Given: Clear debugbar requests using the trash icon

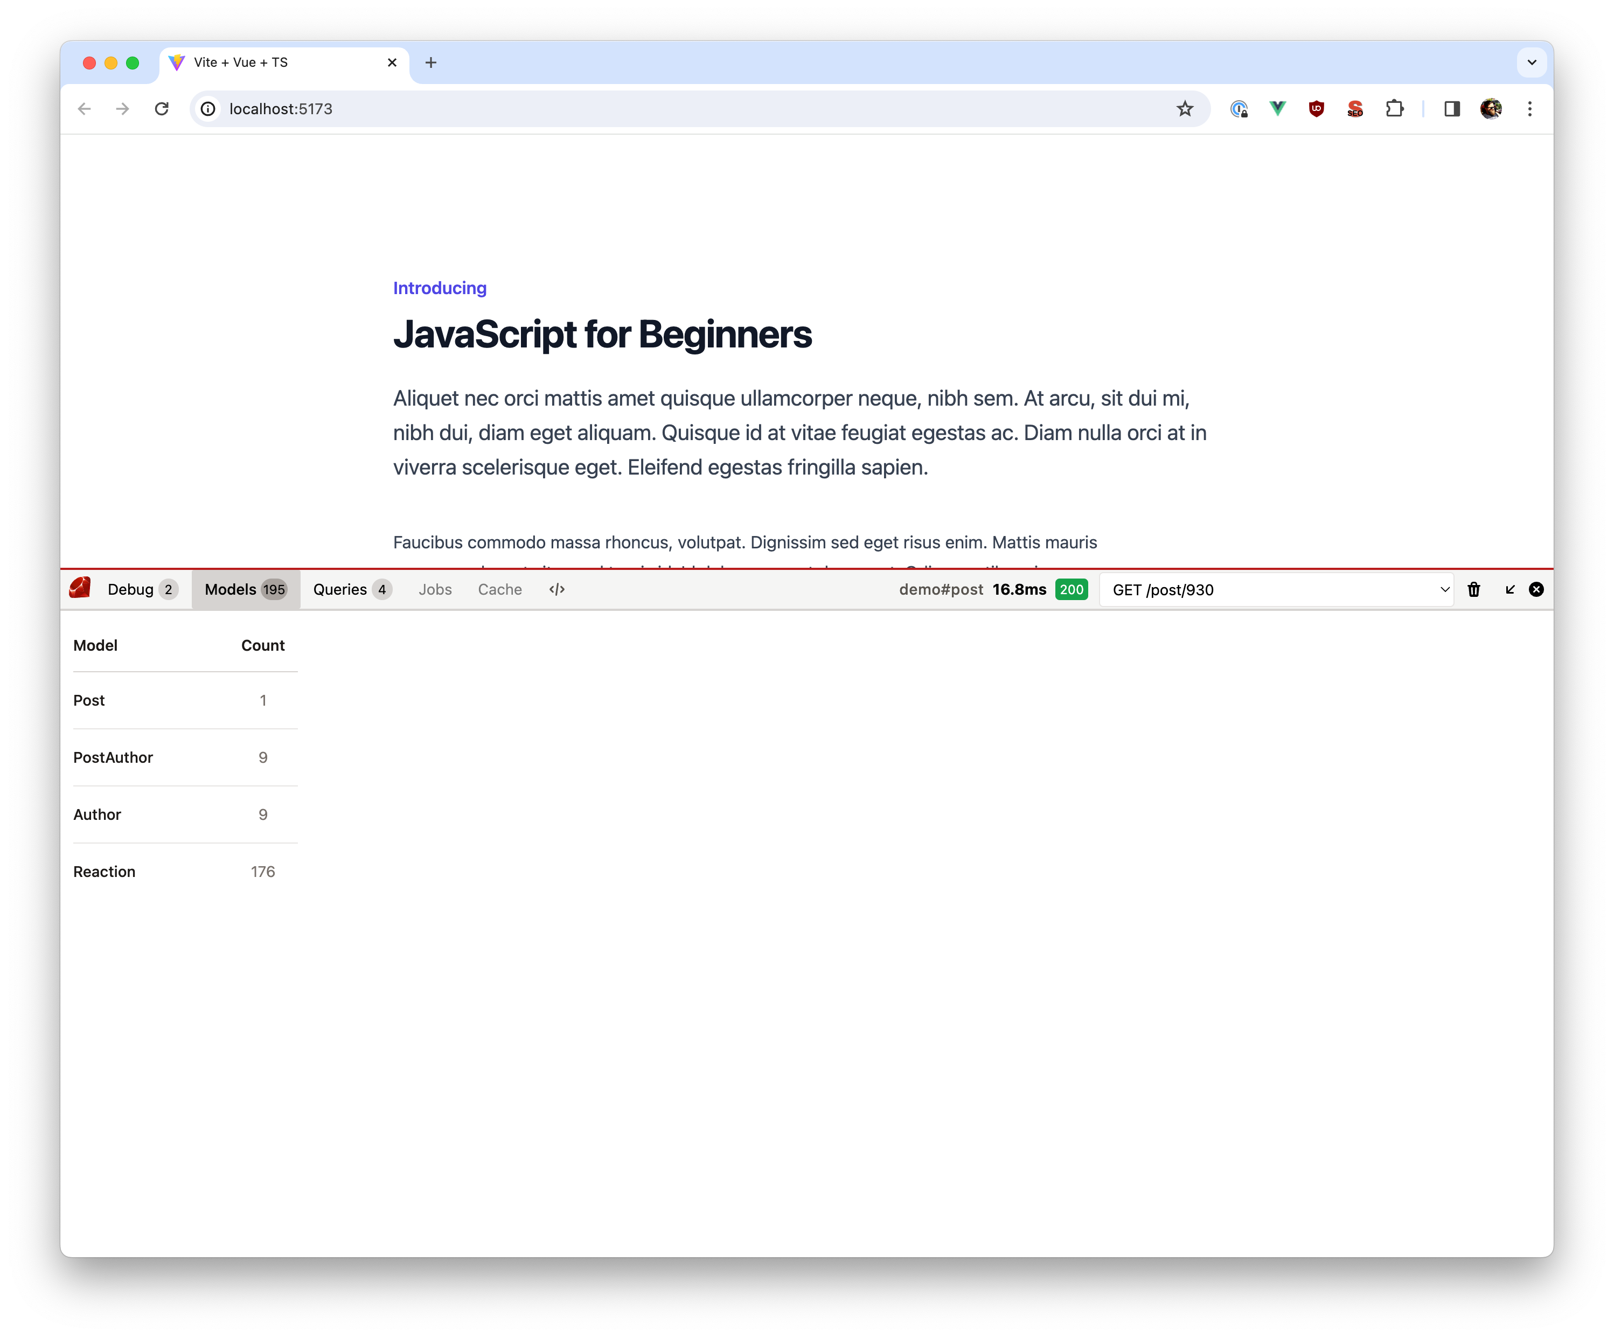Looking at the screenshot, I should pyautogui.click(x=1474, y=589).
